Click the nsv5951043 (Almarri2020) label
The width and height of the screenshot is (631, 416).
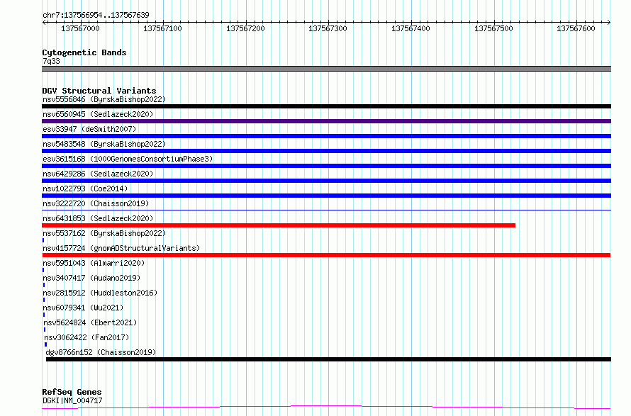(x=94, y=263)
